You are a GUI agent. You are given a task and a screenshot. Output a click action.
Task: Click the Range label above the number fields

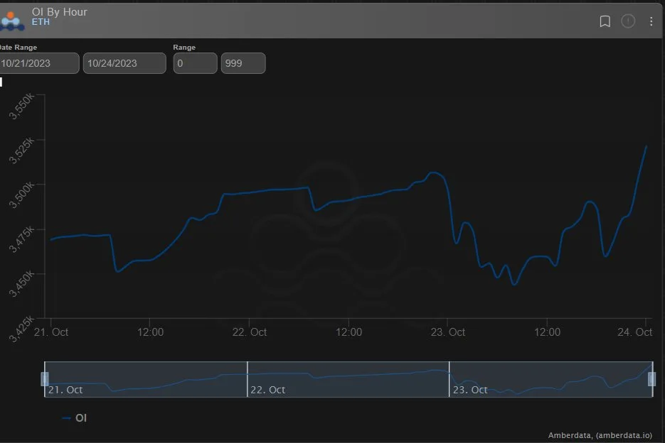pyautogui.click(x=184, y=48)
